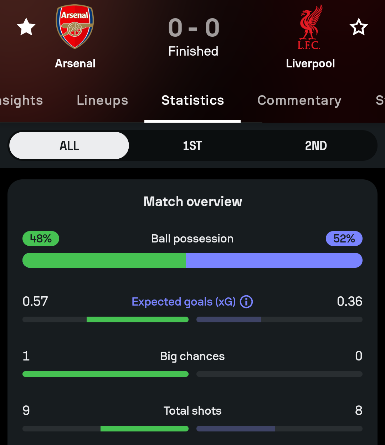Select ALL match period filter
Viewport: 385px width, 445px height.
pyautogui.click(x=69, y=146)
